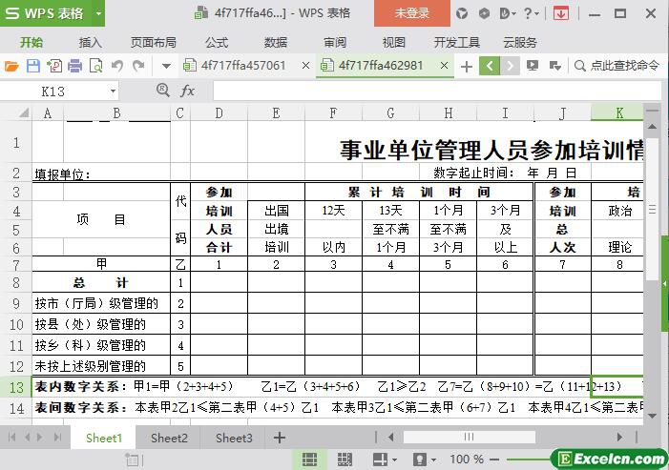This screenshot has width=669, height=470.
Task: Click the select-all corner triangle
Action: tap(24, 112)
